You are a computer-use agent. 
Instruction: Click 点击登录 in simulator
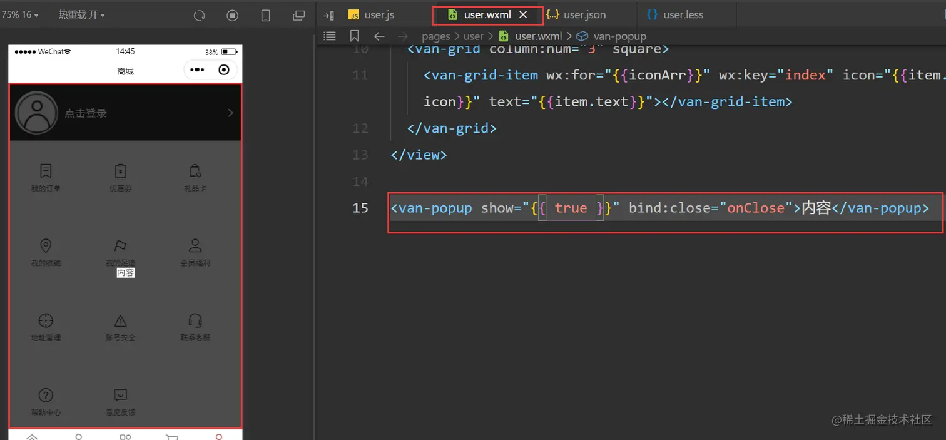(86, 113)
